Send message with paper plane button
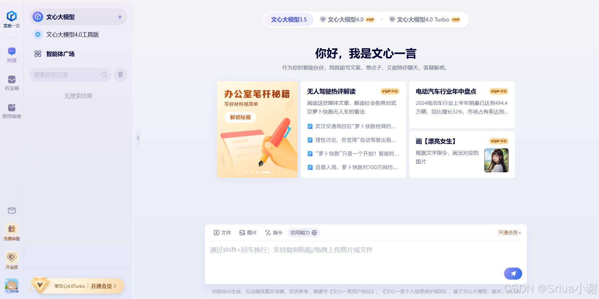The image size is (599, 299). [513, 274]
